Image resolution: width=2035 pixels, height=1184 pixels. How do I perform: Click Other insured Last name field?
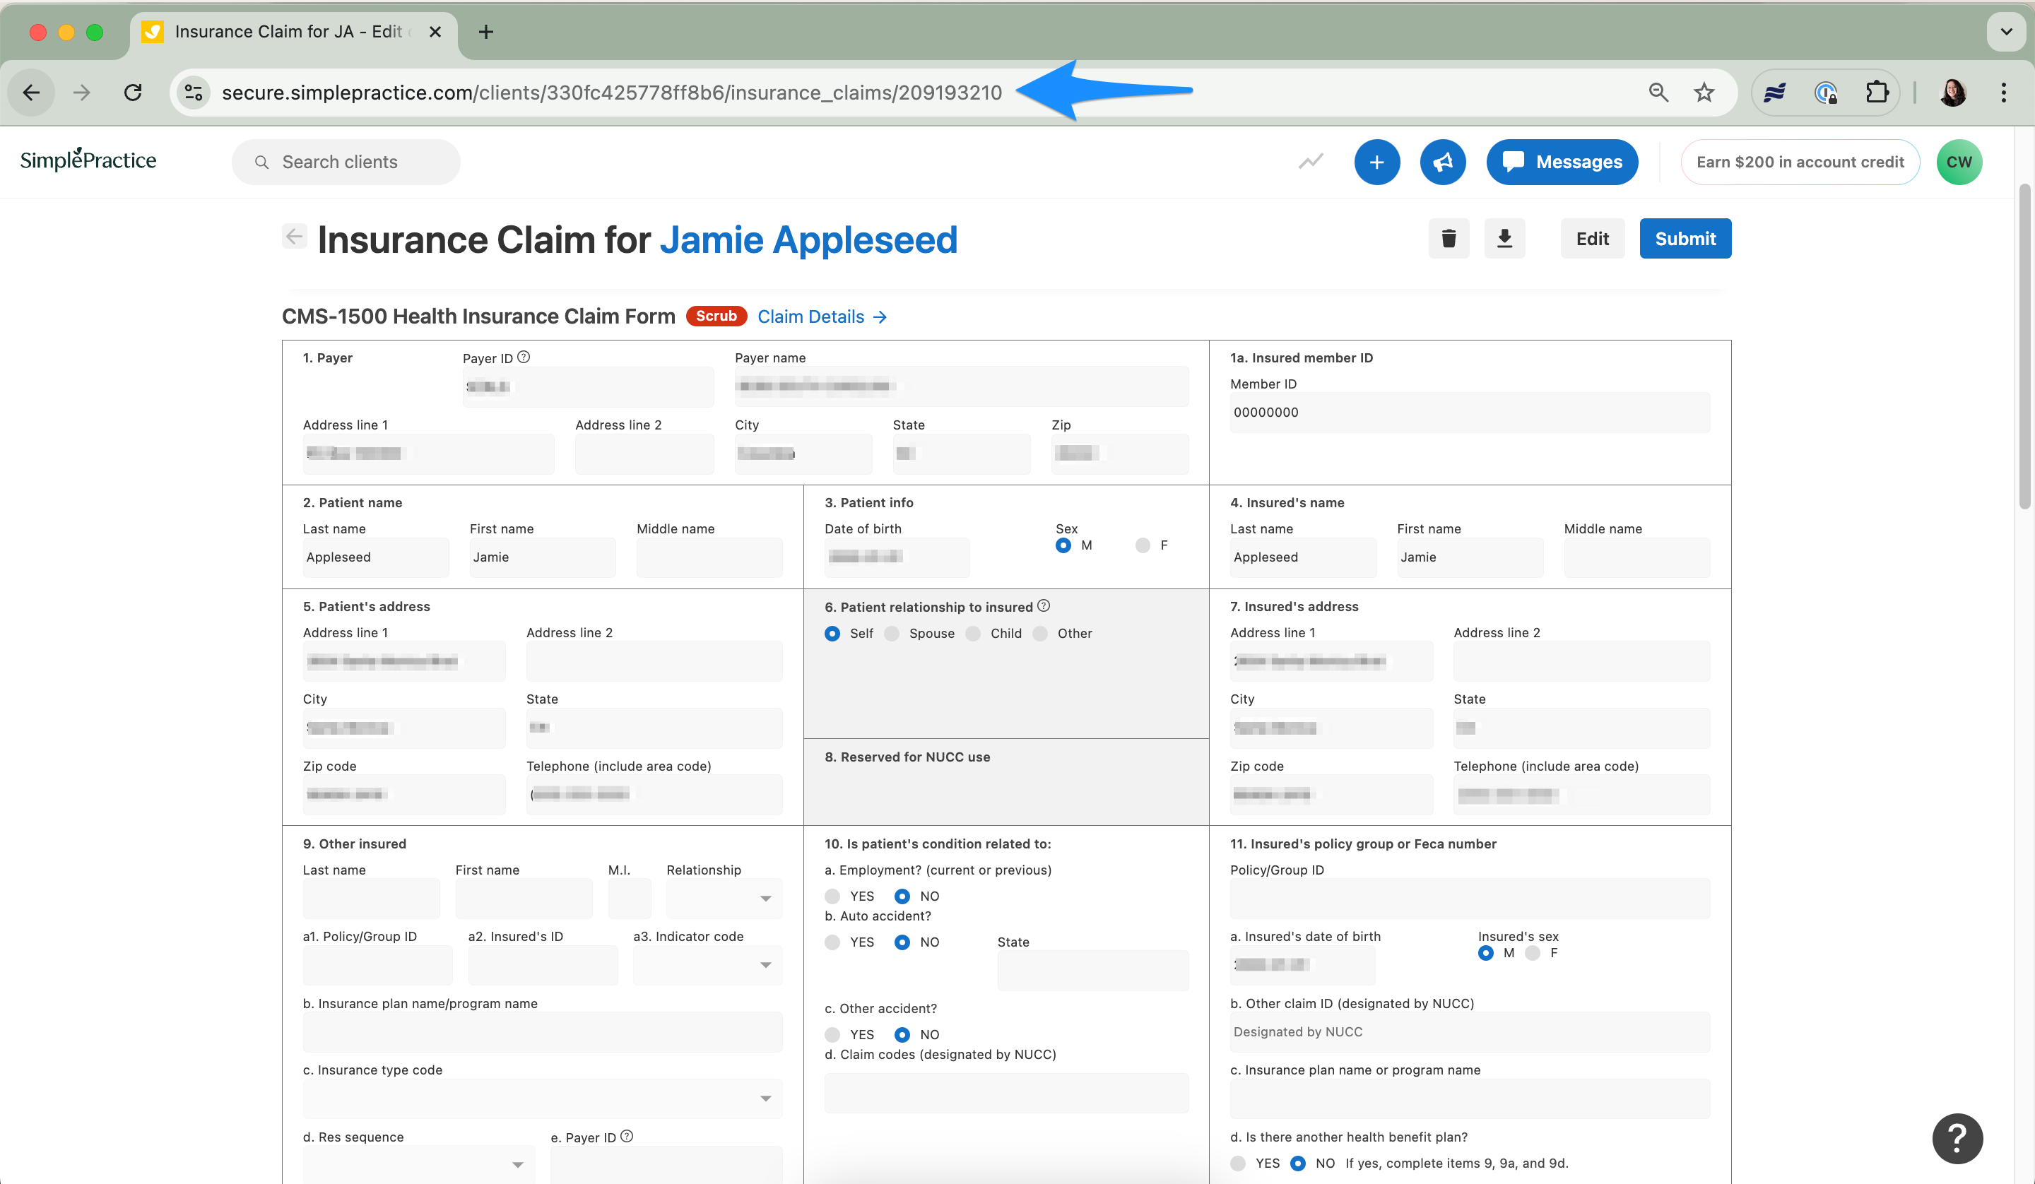tap(371, 898)
